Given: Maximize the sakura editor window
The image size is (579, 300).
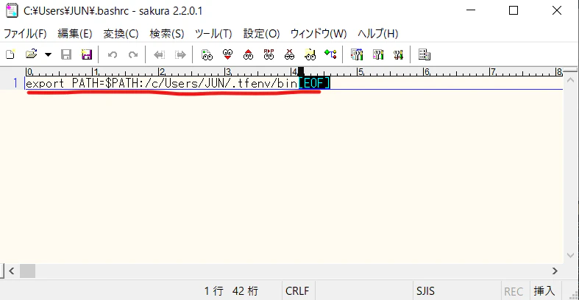Looking at the screenshot, I should [x=514, y=10].
